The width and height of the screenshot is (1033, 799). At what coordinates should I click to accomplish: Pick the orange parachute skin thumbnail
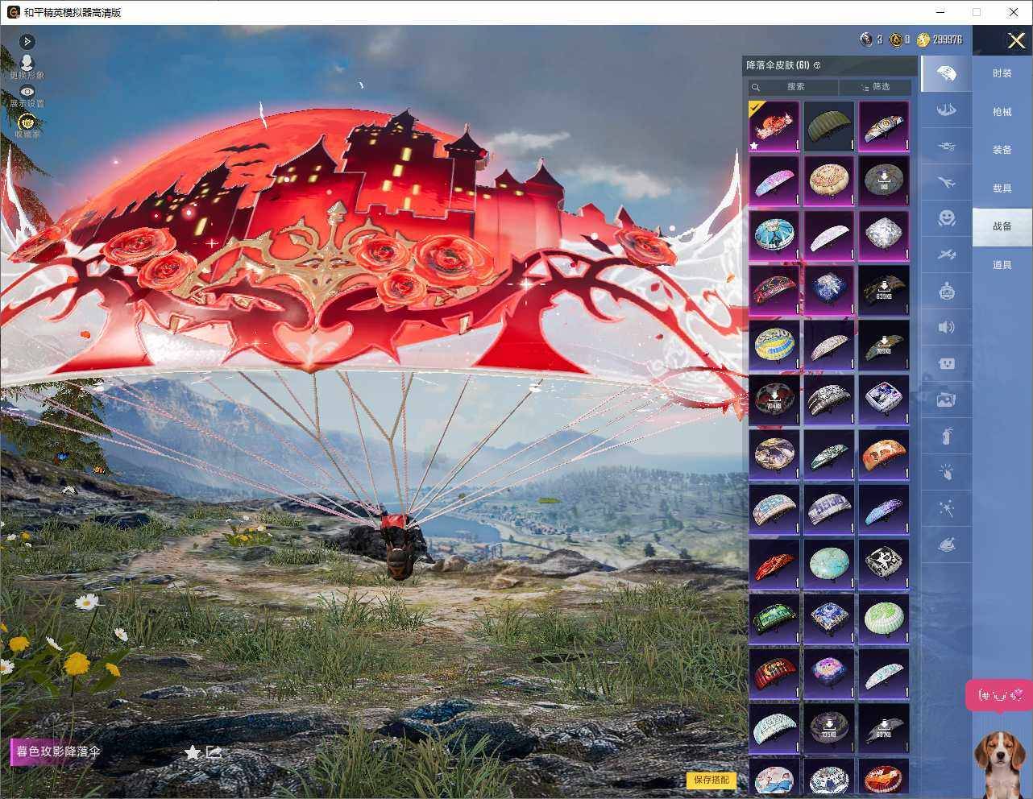[883, 455]
